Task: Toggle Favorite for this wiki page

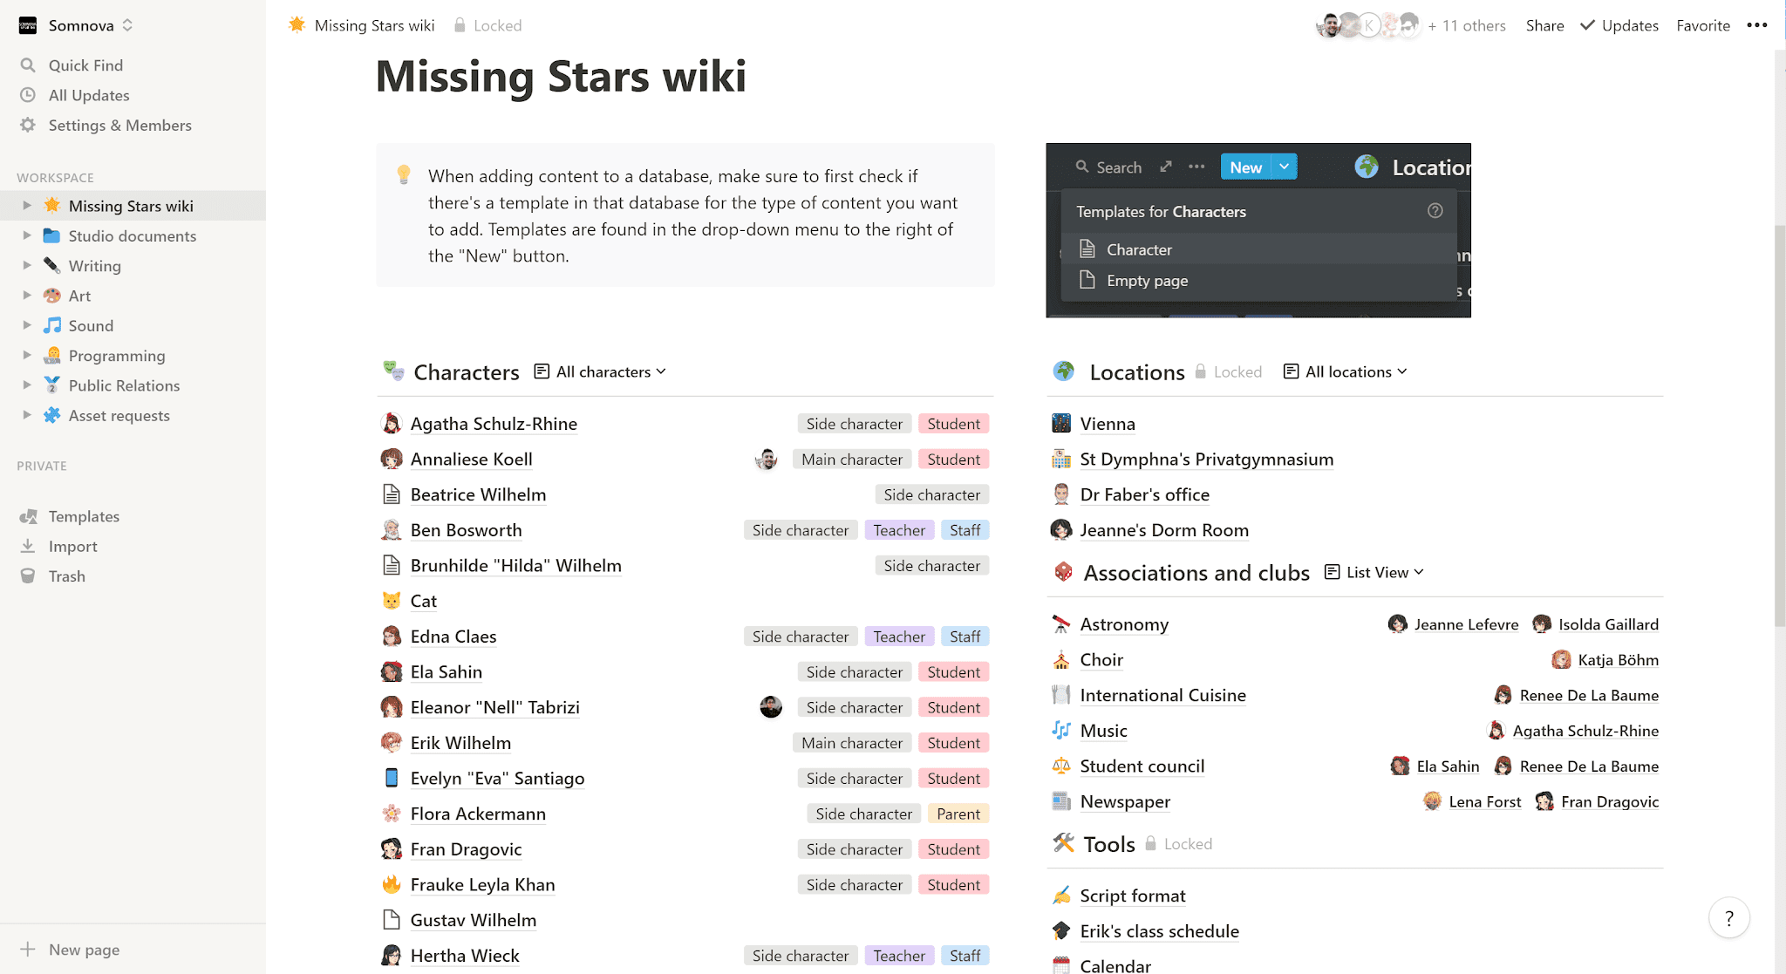Action: click(x=1702, y=25)
